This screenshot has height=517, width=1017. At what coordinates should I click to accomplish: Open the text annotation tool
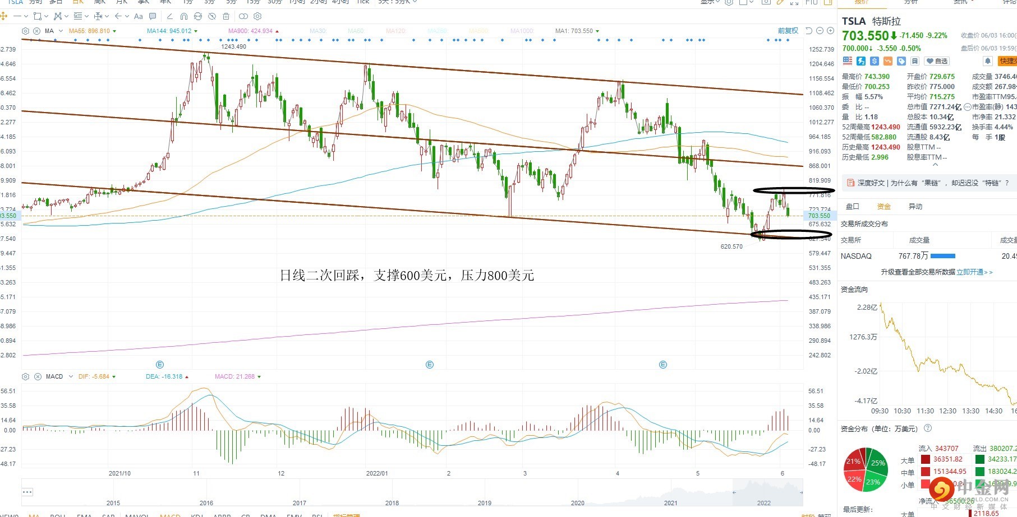click(x=139, y=16)
